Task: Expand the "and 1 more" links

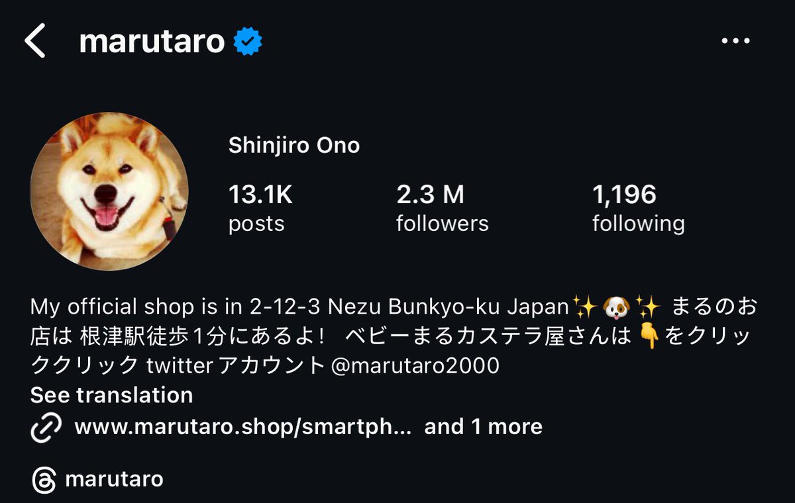Action: [483, 427]
